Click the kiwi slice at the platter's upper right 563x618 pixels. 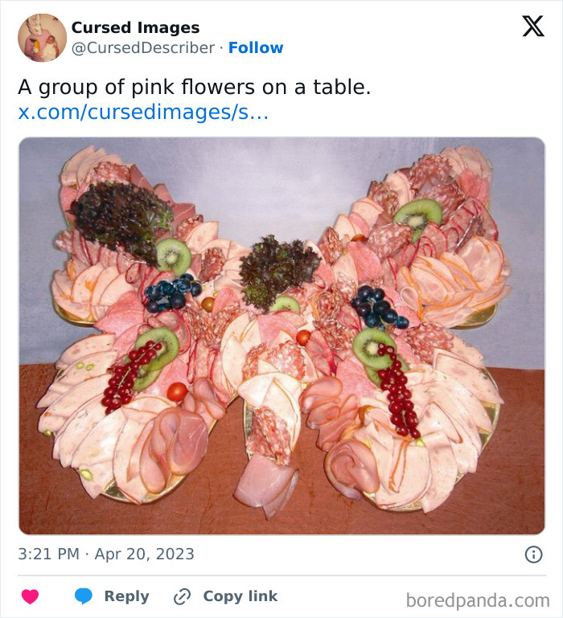click(x=418, y=215)
